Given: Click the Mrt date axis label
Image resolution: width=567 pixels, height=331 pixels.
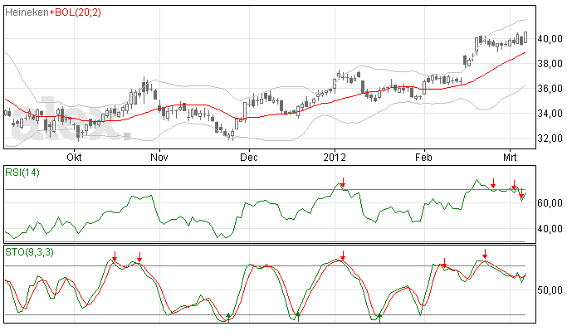Looking at the screenshot, I should pyautogui.click(x=510, y=158).
